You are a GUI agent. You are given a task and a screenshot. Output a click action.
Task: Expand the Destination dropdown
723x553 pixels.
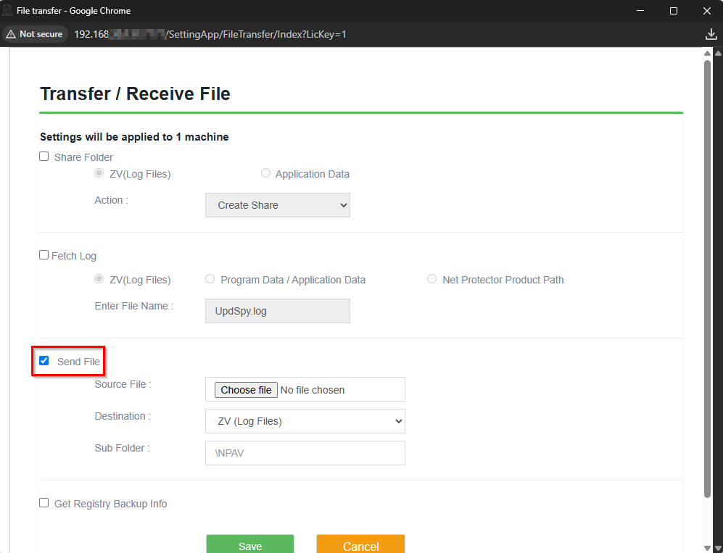[305, 421]
